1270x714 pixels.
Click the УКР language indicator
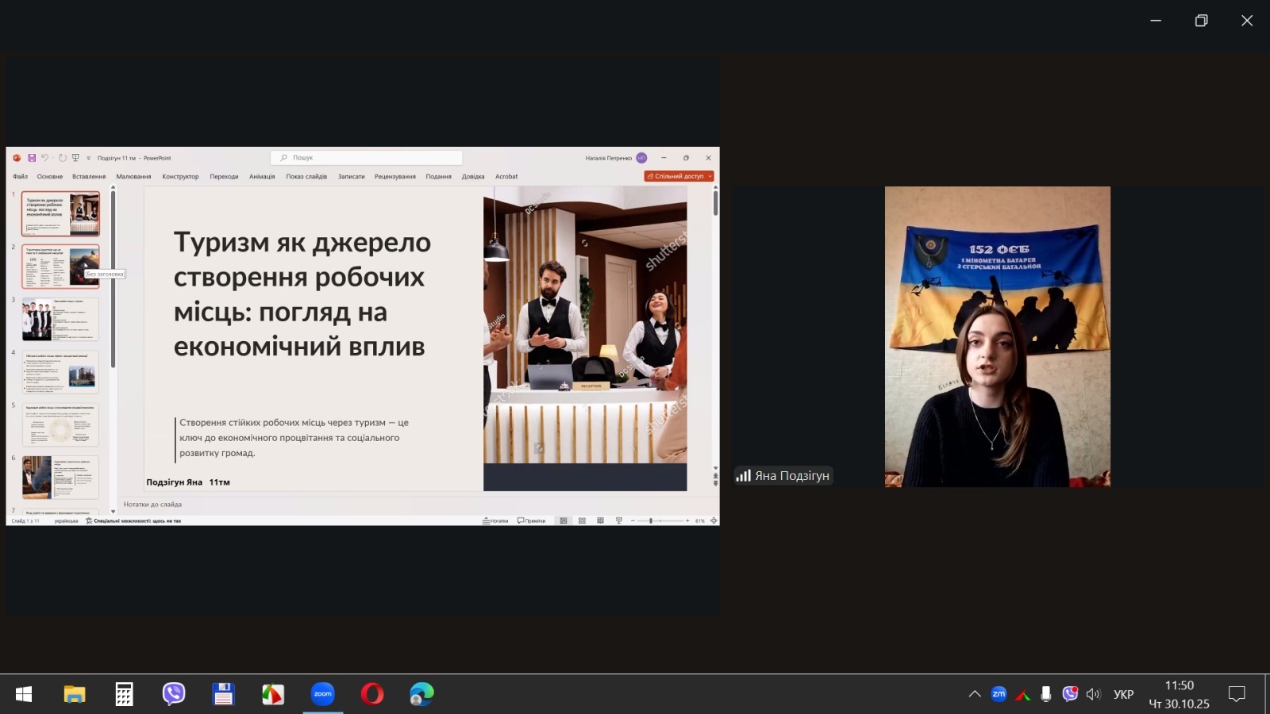tap(1123, 694)
